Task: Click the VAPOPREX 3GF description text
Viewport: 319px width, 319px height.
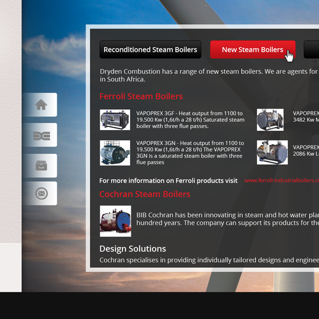Action: point(190,120)
